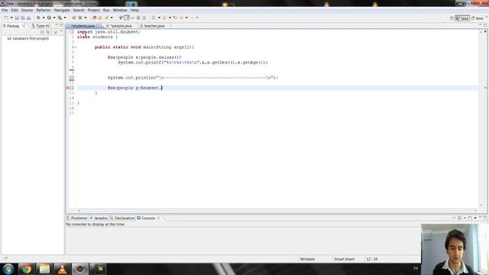Viewport: 489px width, 275px height.
Task: Toggle Link with Editor in Package Explorer
Action: (x=47, y=32)
